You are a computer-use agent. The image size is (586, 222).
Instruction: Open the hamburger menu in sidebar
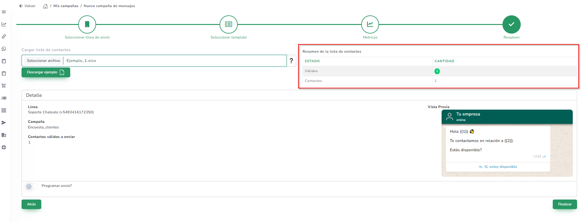click(x=4, y=12)
